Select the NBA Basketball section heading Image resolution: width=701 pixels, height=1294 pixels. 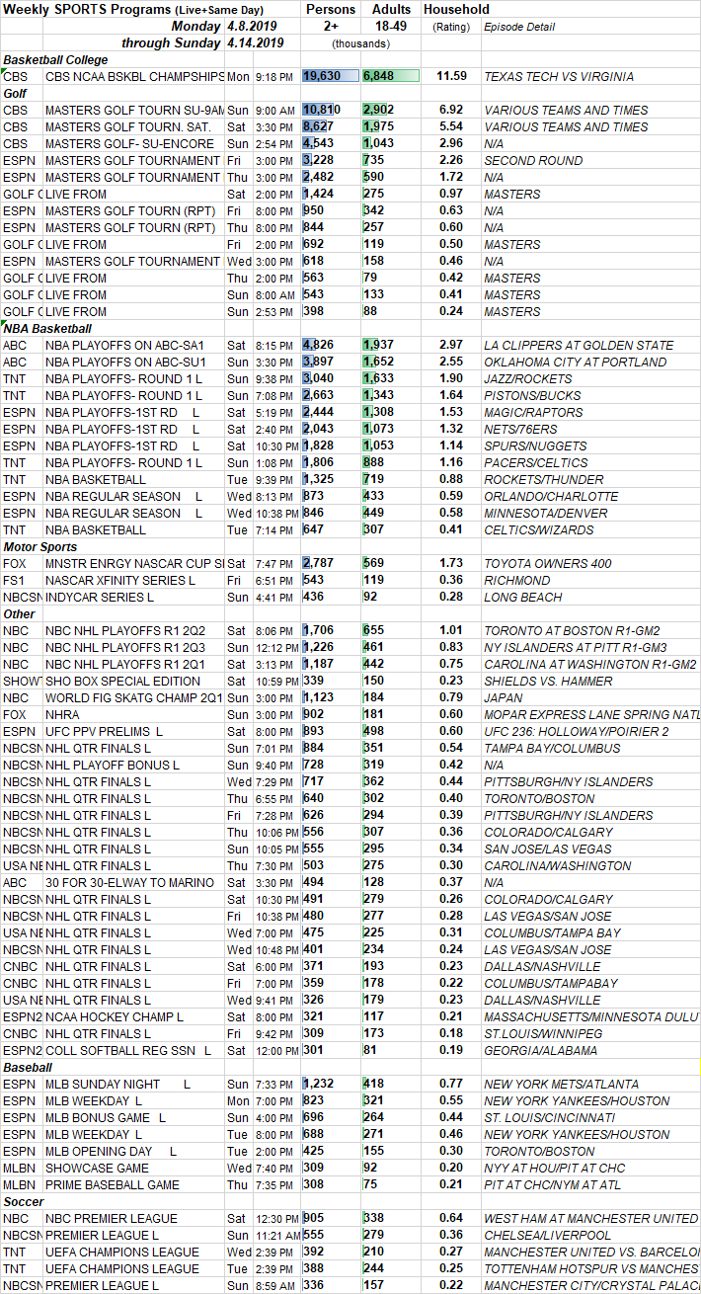[x=47, y=328]
